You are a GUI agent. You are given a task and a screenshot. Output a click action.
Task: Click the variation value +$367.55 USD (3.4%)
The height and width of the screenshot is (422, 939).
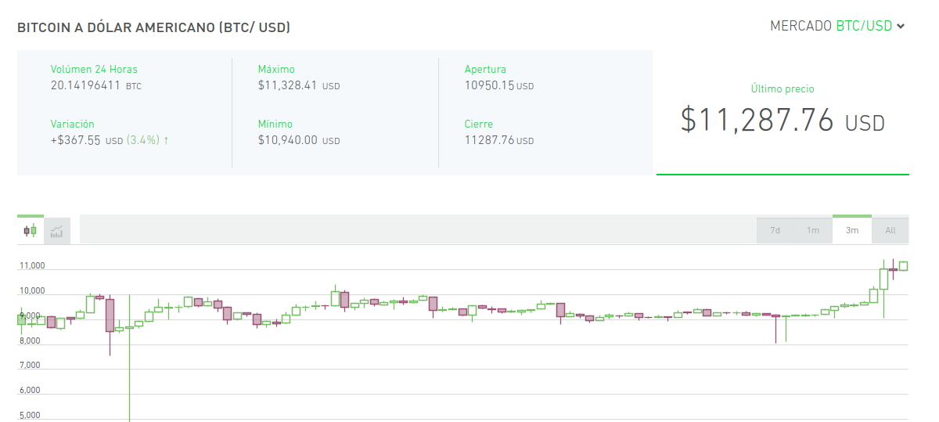click(x=110, y=140)
